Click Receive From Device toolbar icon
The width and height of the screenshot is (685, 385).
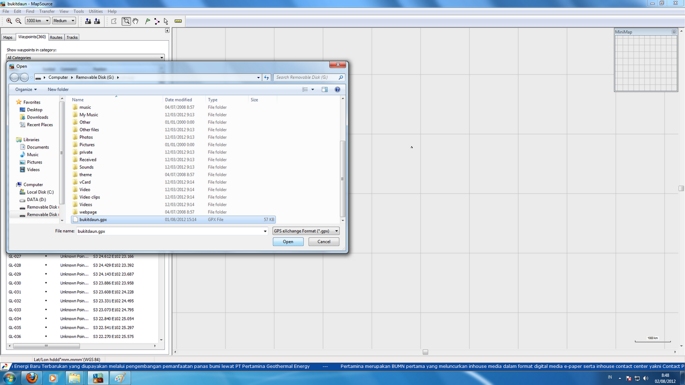(x=97, y=21)
